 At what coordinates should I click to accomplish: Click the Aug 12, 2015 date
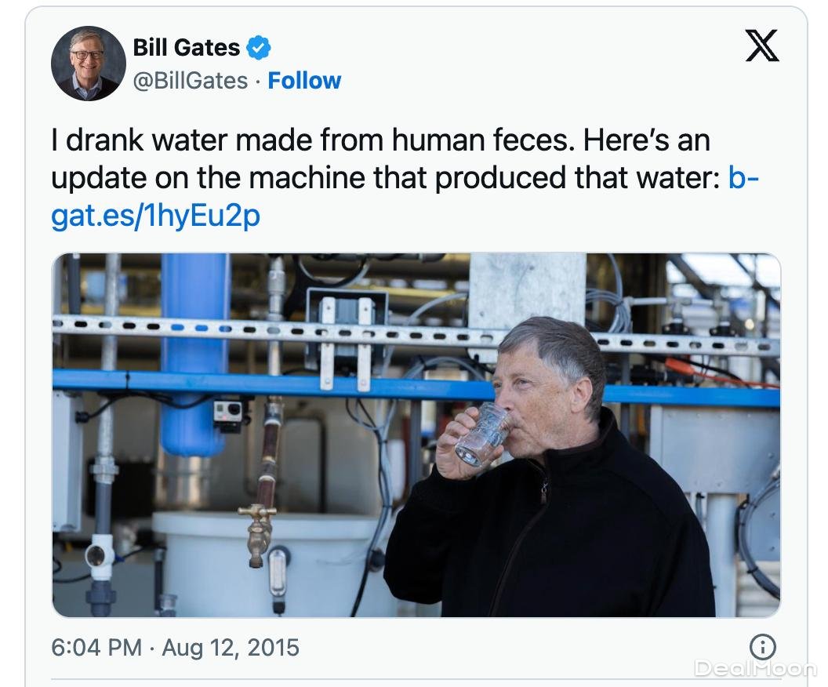click(x=231, y=648)
